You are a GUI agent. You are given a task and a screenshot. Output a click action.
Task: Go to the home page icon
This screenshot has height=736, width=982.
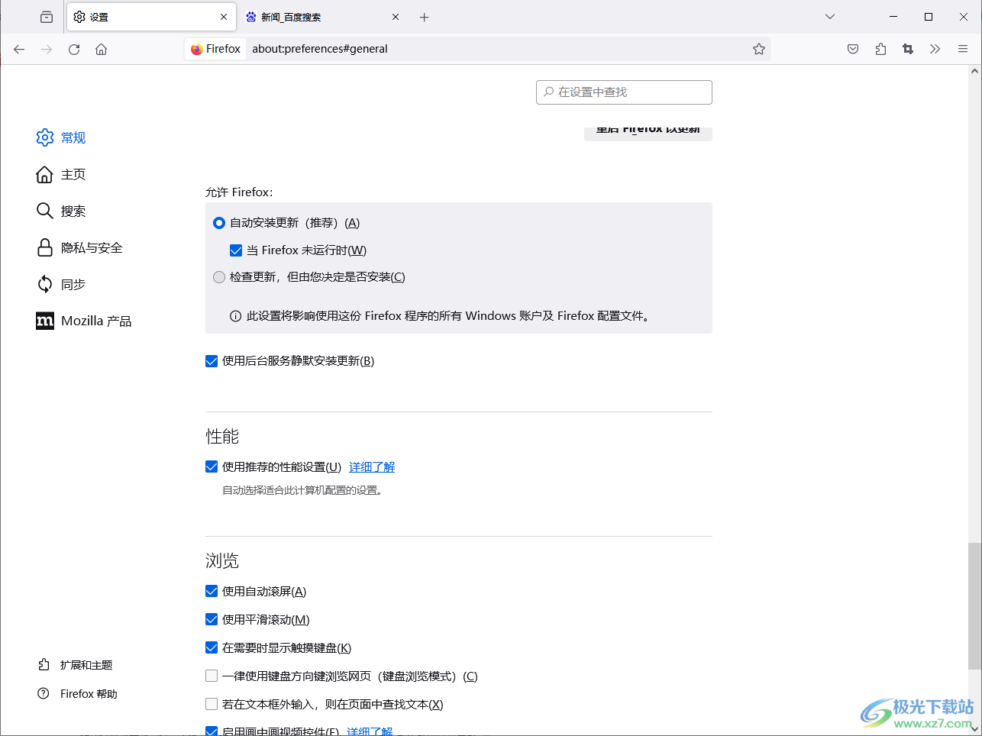[x=101, y=49]
